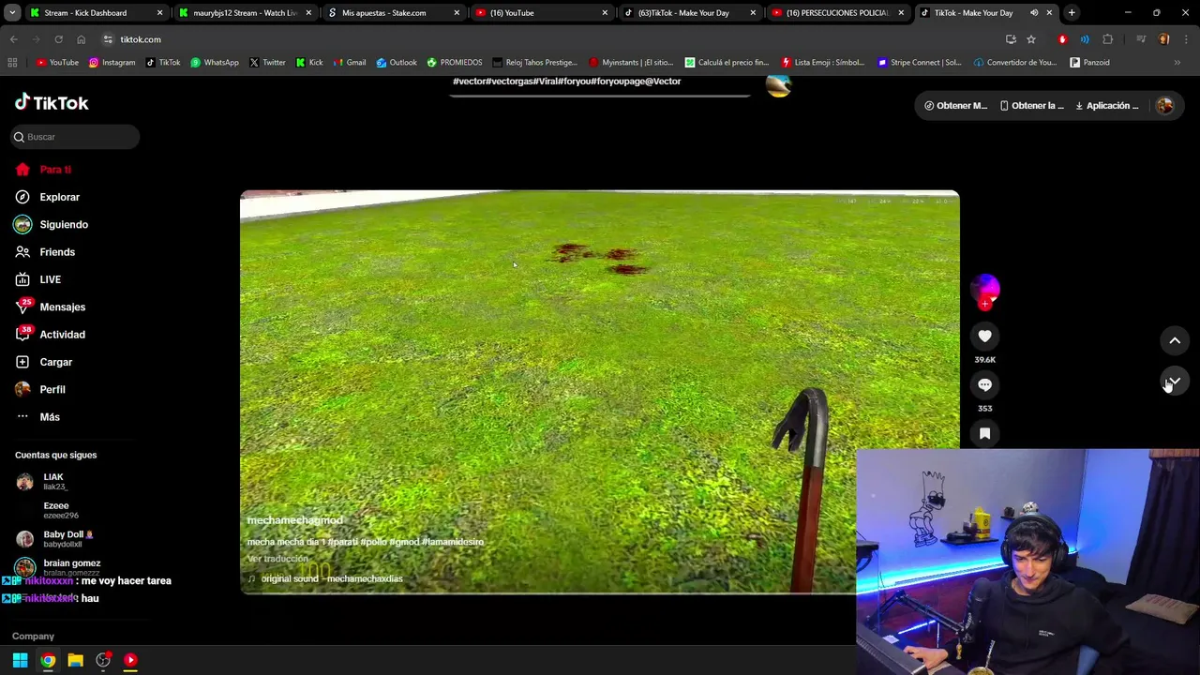Open File Explorer from taskbar

[x=75, y=660]
